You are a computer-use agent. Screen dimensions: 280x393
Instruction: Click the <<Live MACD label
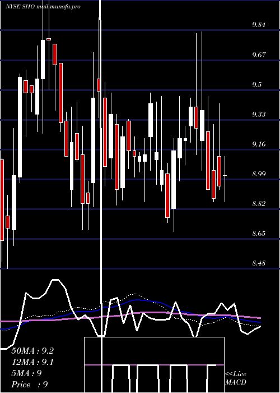236,378
